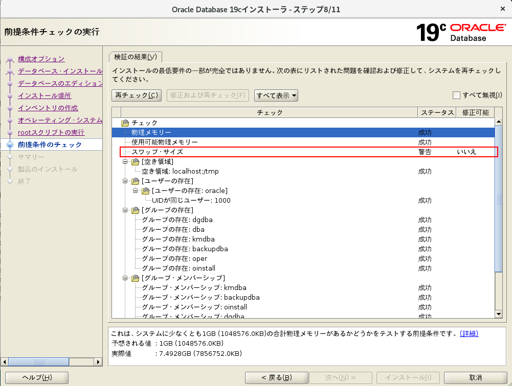Screen dimensions: 512x386
Task: Click the folder icon next to [空き領域]
Action: point(136,162)
